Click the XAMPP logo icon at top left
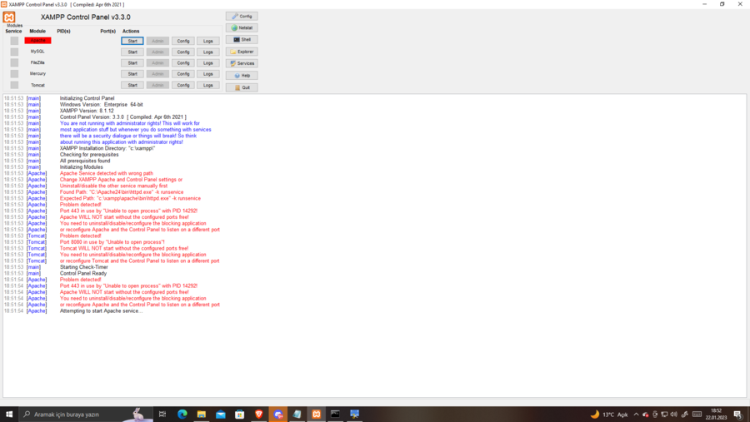This screenshot has height=422, width=750. point(9,17)
